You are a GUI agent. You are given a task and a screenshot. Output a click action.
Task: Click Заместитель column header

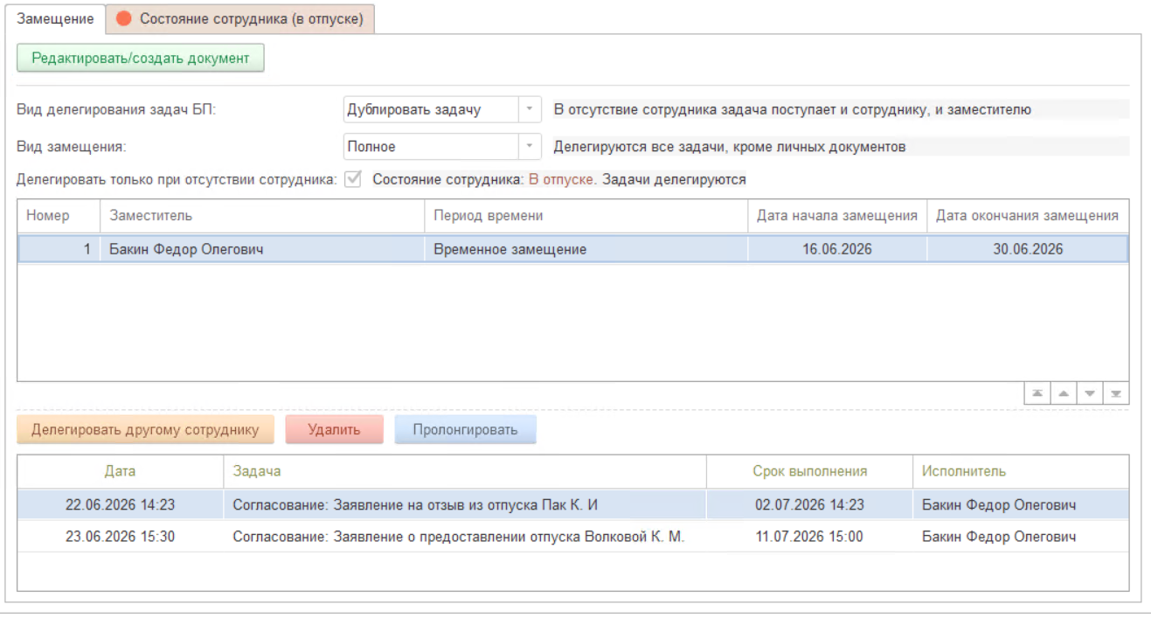[261, 216]
